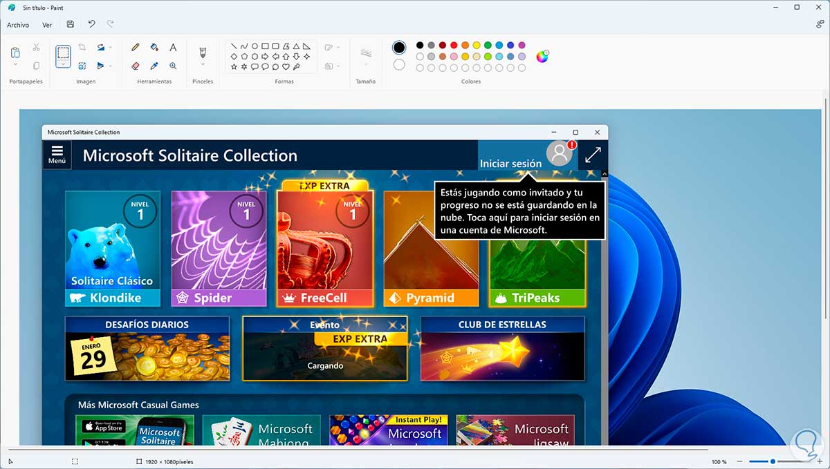Click the Resize image icon
This screenshot has height=469, width=830.
pyautogui.click(x=82, y=66)
